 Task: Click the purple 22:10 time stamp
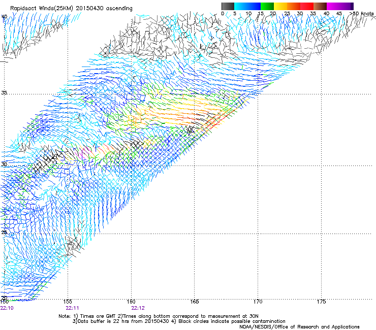click(7, 308)
